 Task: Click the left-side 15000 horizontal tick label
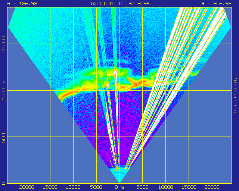(x=50, y=187)
